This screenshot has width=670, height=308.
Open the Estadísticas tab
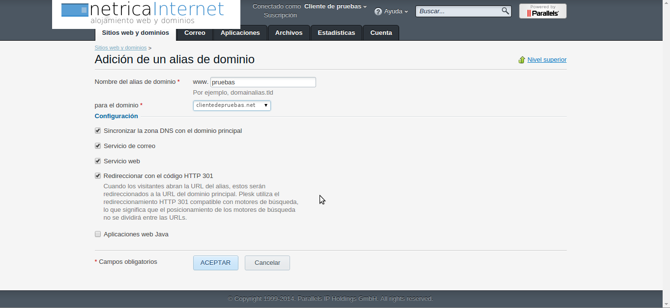(x=336, y=33)
